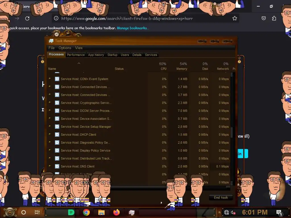The width and height of the screenshot is (291, 218).
Task: Switch to the Services tab
Action: click(151, 55)
